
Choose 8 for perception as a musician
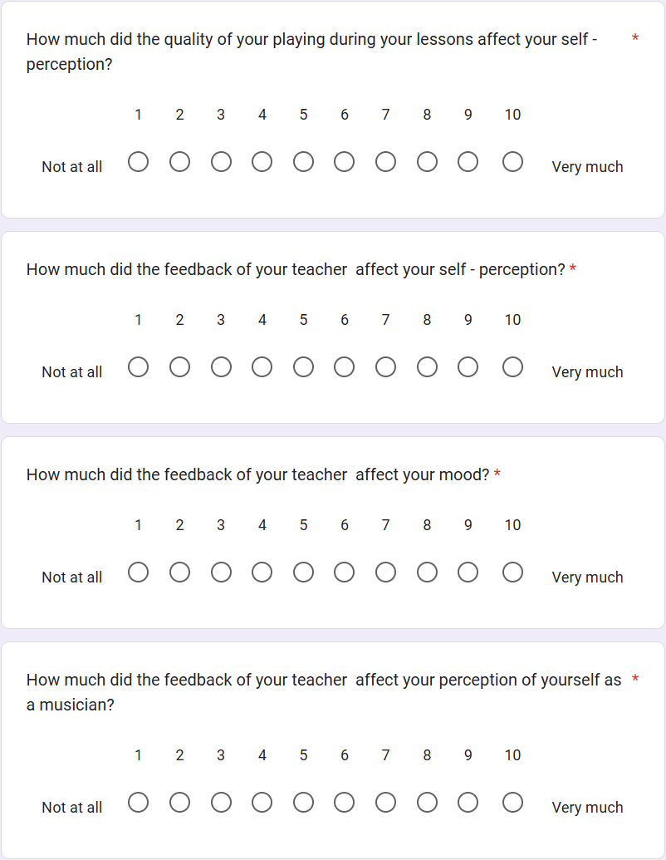[x=427, y=802]
